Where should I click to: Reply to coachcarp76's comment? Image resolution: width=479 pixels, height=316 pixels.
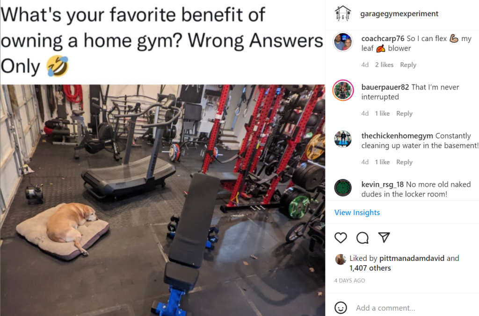[x=408, y=65]
